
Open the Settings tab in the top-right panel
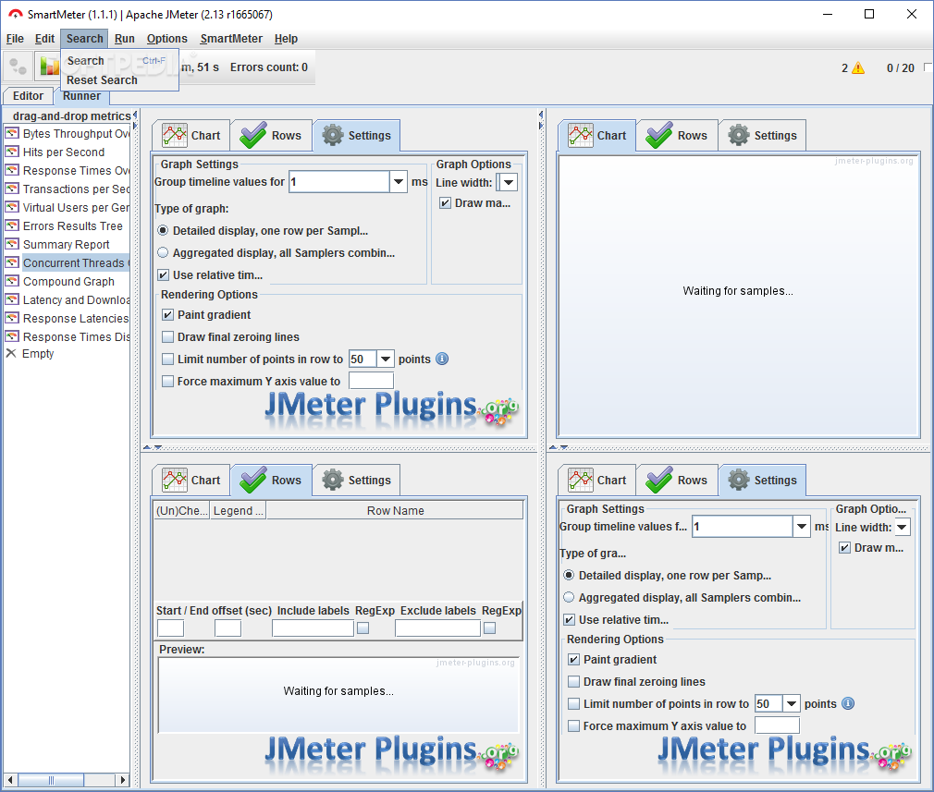(x=762, y=135)
